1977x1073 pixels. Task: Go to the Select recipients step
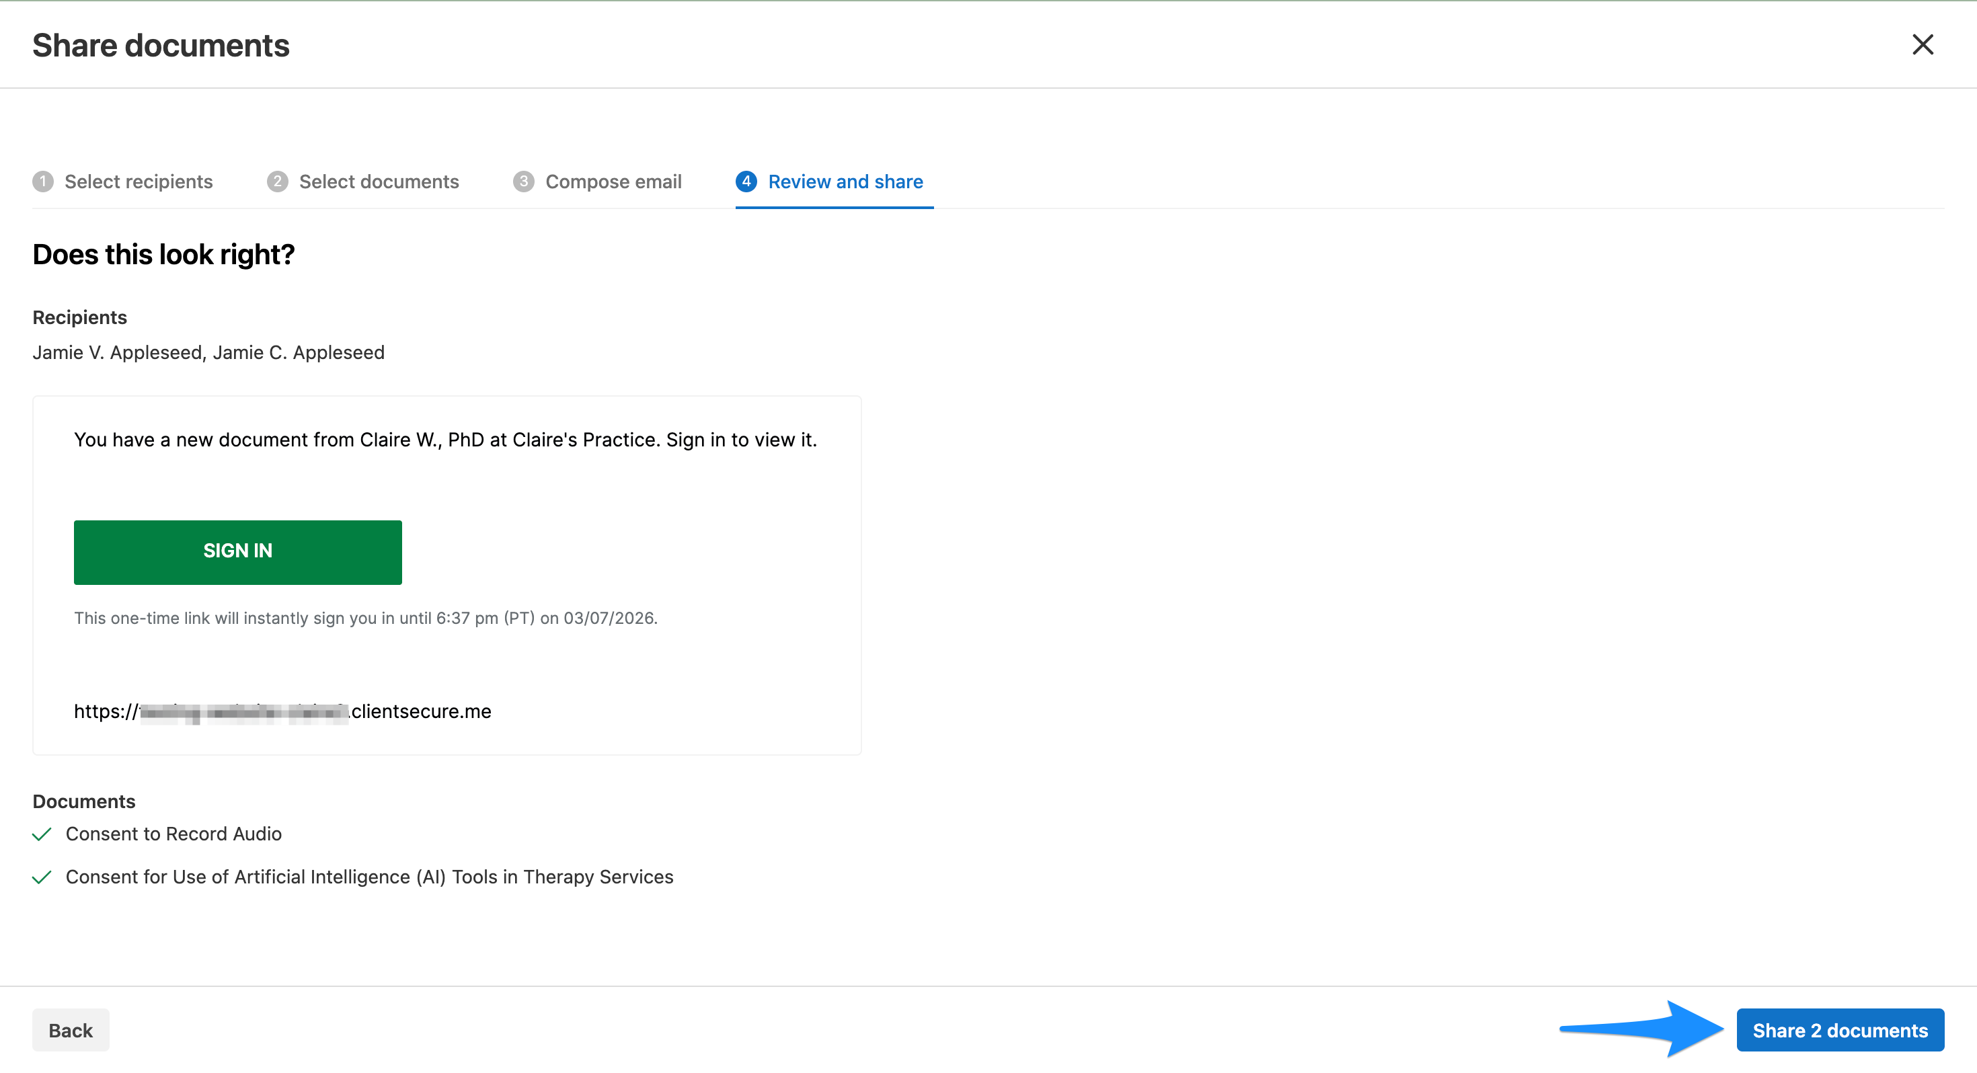point(123,182)
